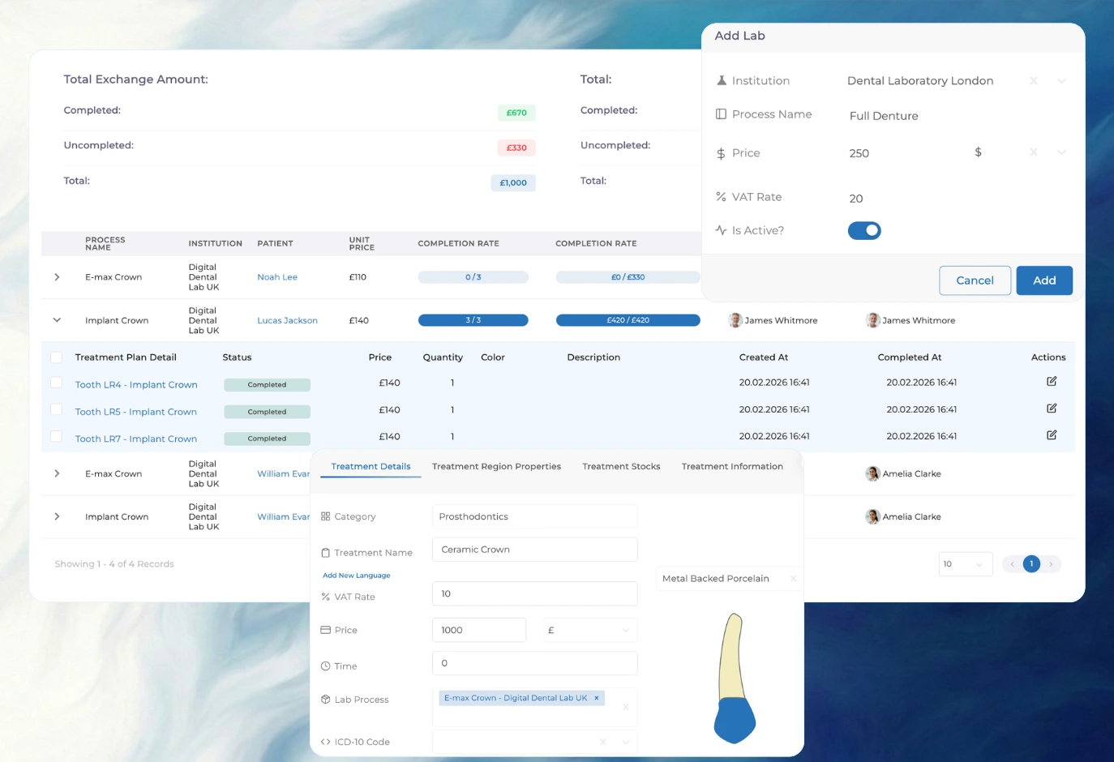The height and width of the screenshot is (762, 1114).
Task: Remove the Metal Backed Porcelain tag
Action: click(793, 578)
